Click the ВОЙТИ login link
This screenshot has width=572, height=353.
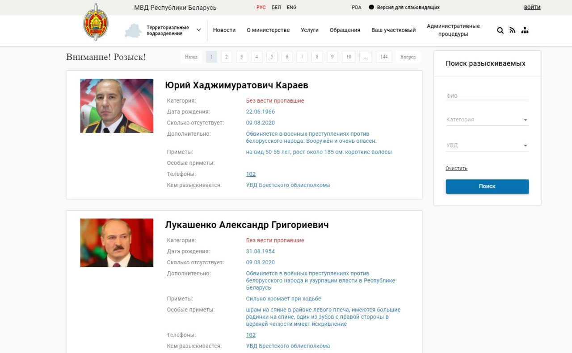click(532, 8)
